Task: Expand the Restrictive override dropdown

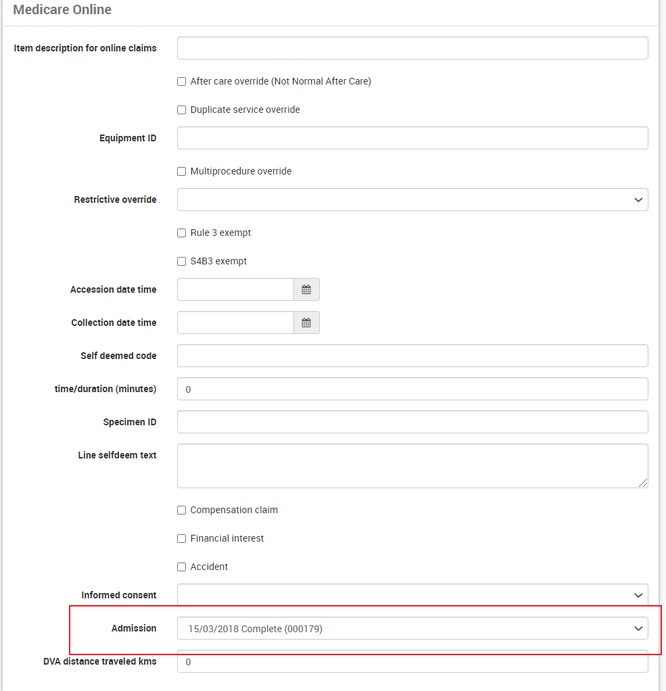Action: (x=412, y=199)
